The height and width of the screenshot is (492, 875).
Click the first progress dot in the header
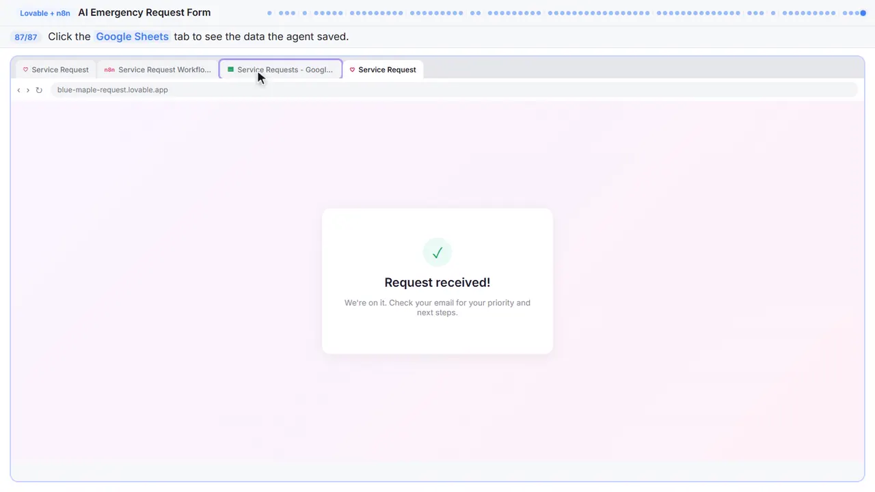click(269, 12)
